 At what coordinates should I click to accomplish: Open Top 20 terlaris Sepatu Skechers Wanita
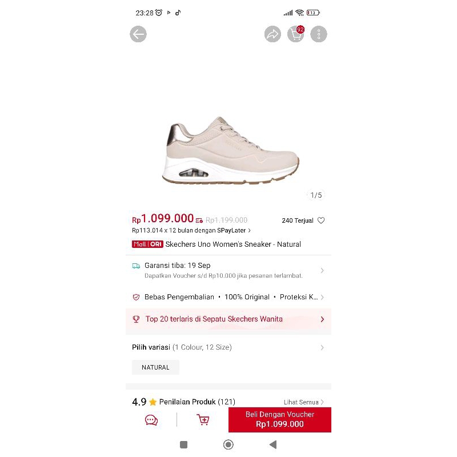pyautogui.click(x=228, y=319)
